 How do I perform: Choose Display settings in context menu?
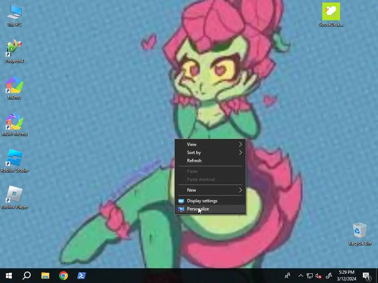tap(210, 201)
